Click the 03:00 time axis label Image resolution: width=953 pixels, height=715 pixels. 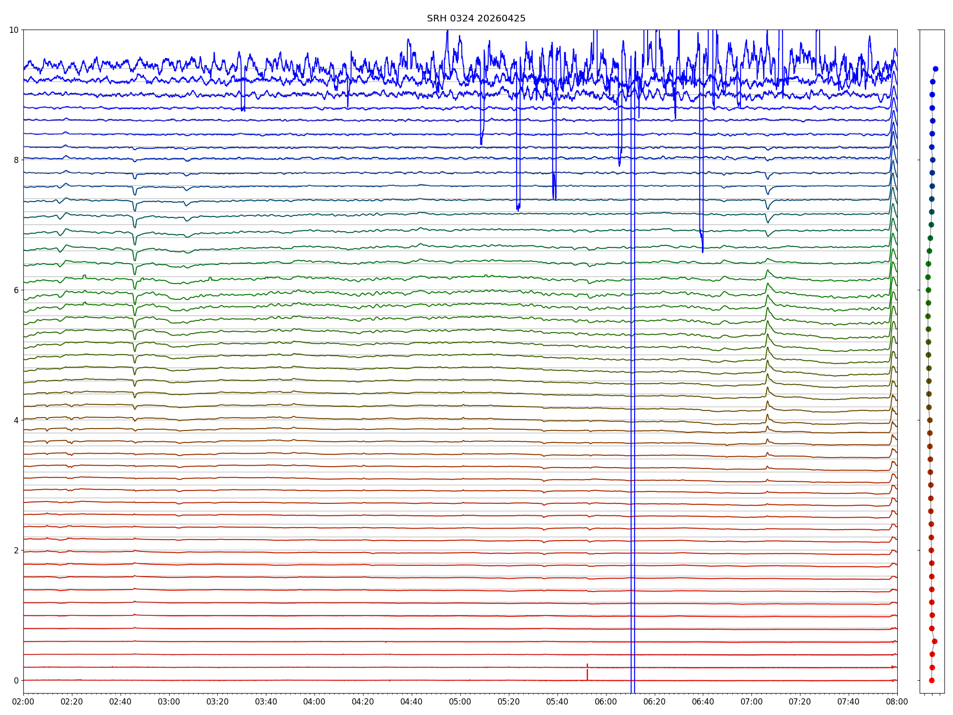pos(169,702)
